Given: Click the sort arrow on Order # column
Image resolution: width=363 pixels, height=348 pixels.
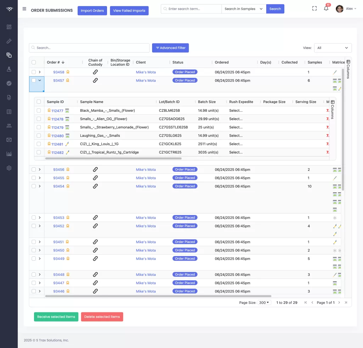Looking at the screenshot, I should pyautogui.click(x=63, y=62).
